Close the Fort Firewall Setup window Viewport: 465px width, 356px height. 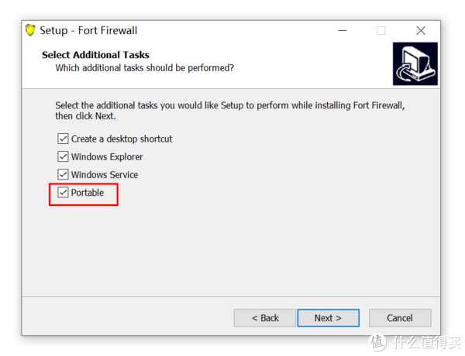421,30
